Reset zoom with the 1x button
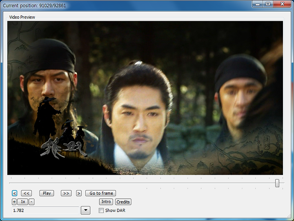 (23, 202)
